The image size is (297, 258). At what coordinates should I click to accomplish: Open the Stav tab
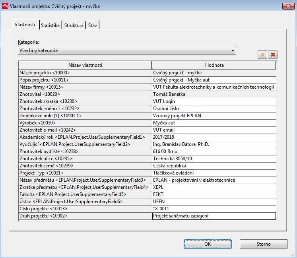(93, 25)
